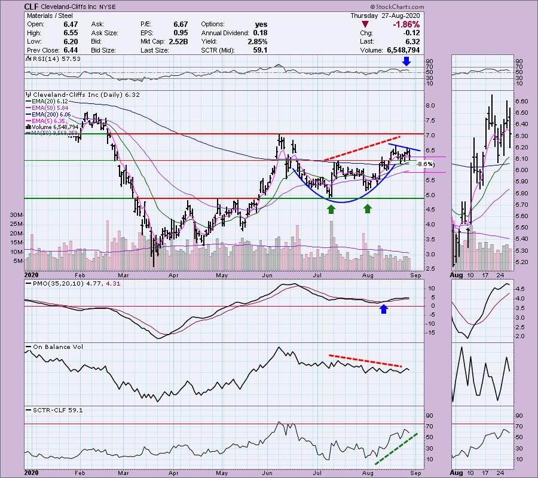
Task: Click the 15M volume axis label
Action: pyautogui.click(x=16, y=243)
